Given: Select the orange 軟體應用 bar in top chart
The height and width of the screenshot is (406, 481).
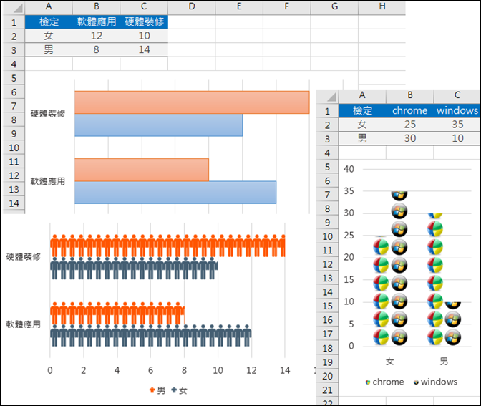Looking at the screenshot, I should (142, 170).
